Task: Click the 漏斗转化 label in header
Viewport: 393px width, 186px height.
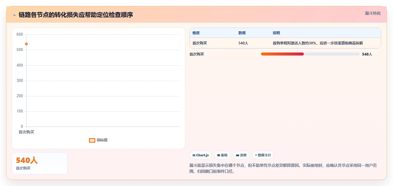Action: 373,13
